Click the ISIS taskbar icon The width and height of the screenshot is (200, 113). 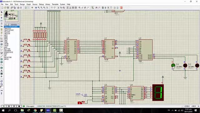point(48,110)
